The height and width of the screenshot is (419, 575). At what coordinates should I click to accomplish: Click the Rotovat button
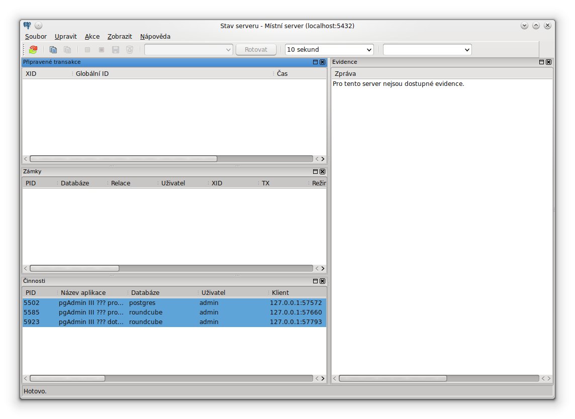point(256,50)
